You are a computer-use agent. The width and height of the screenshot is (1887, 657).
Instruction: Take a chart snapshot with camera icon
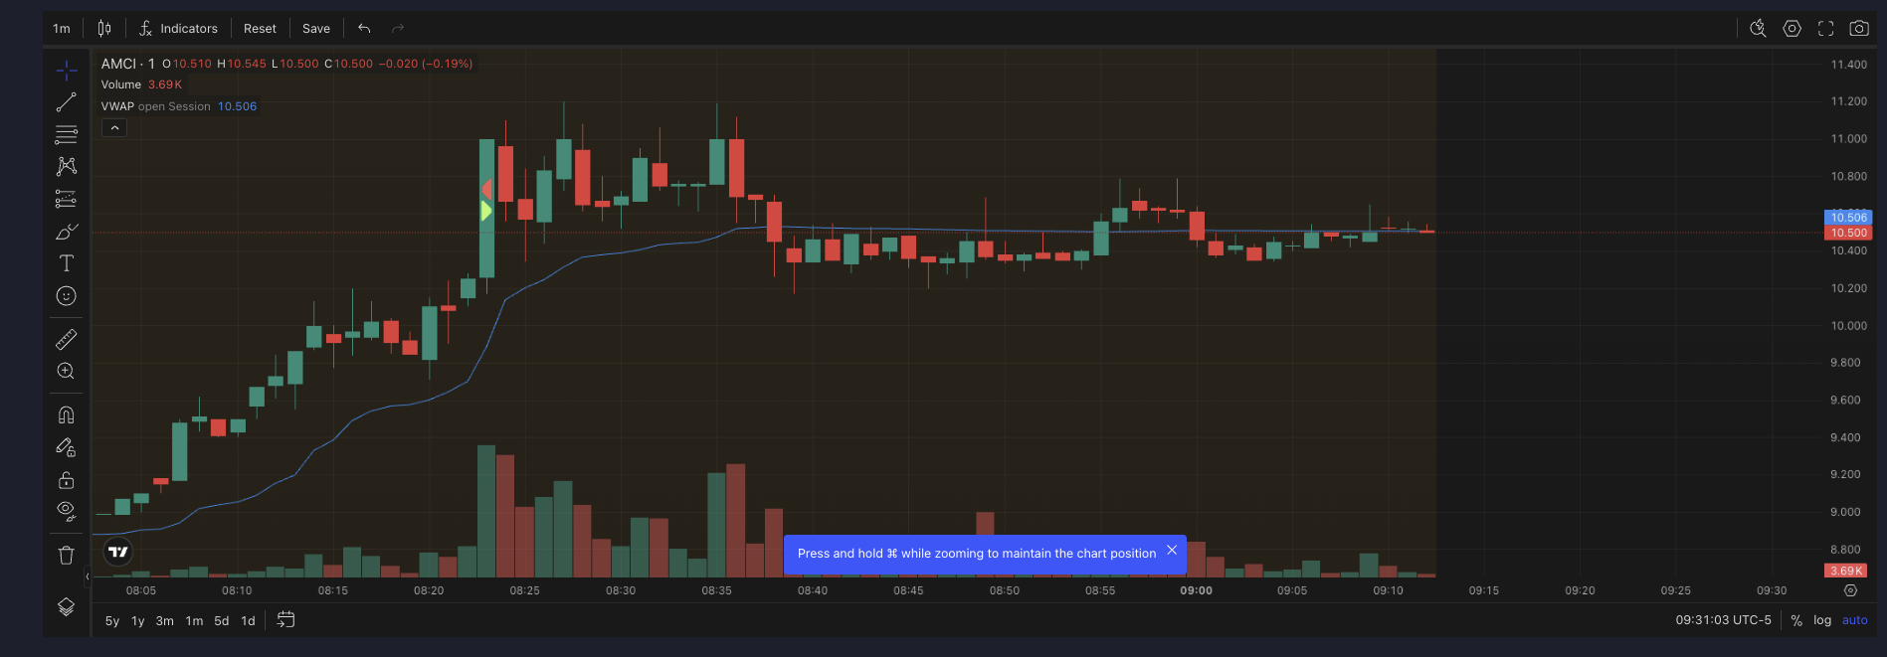(x=1858, y=29)
